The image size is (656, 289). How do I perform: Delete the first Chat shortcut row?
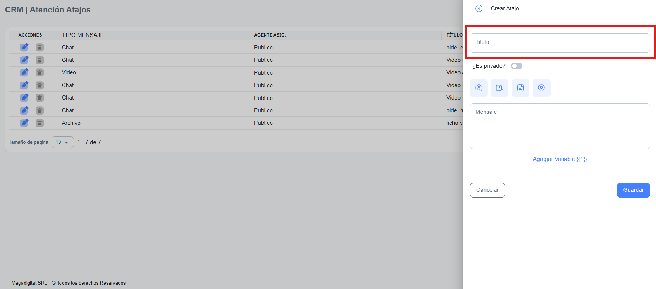(40, 47)
